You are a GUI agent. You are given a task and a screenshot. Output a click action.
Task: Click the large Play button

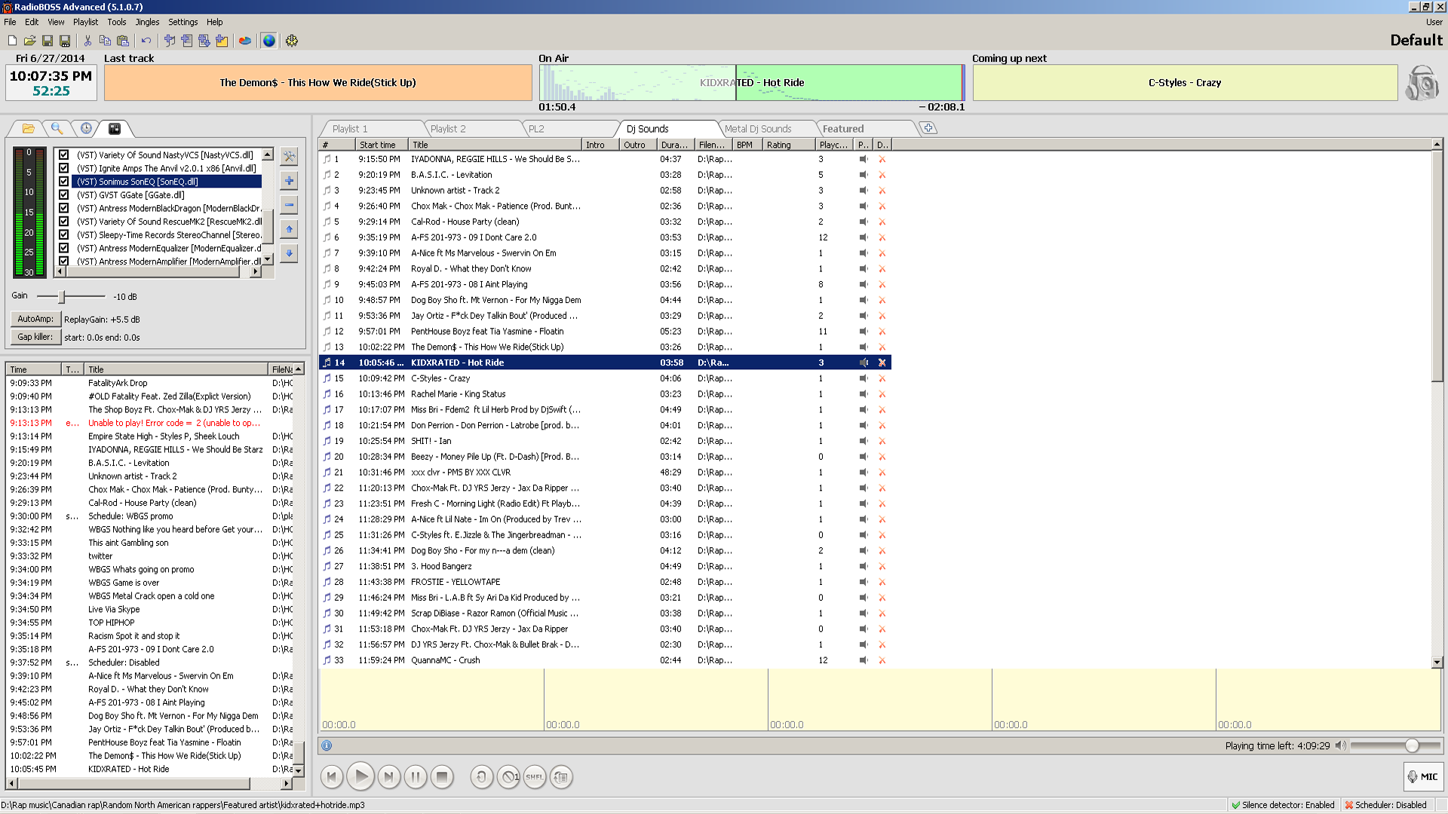click(360, 776)
